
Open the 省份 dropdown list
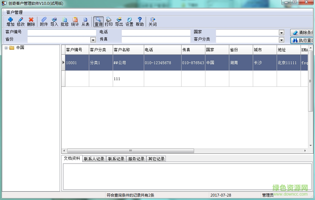coord(93,40)
